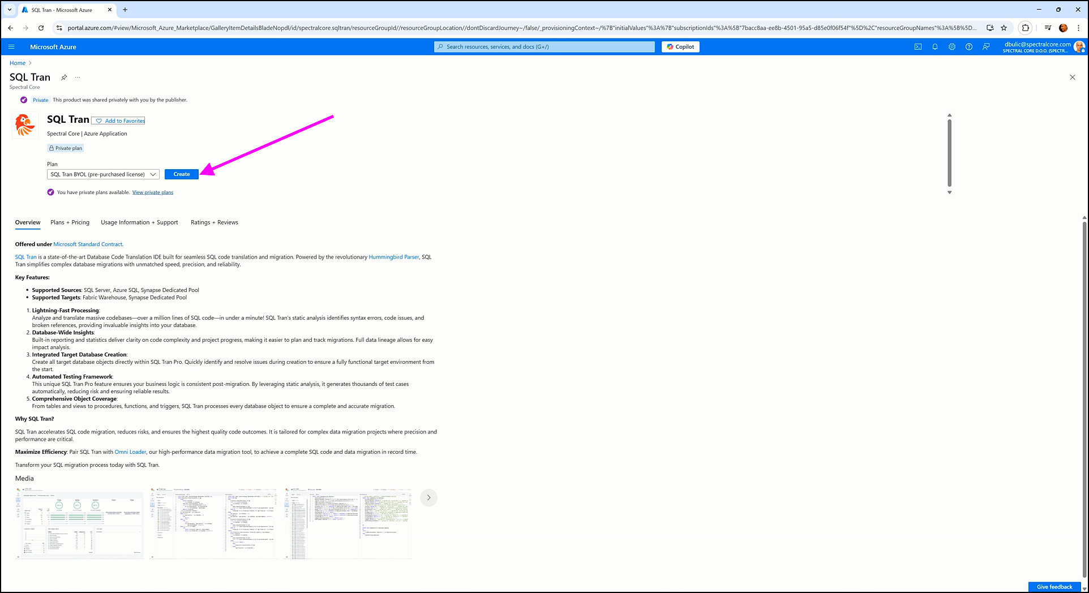Image resolution: width=1089 pixels, height=593 pixels.
Task: Switch to the Plans + Pricing tab
Action: tap(70, 222)
